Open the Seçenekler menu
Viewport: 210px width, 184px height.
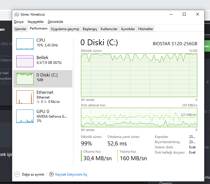click(36, 22)
